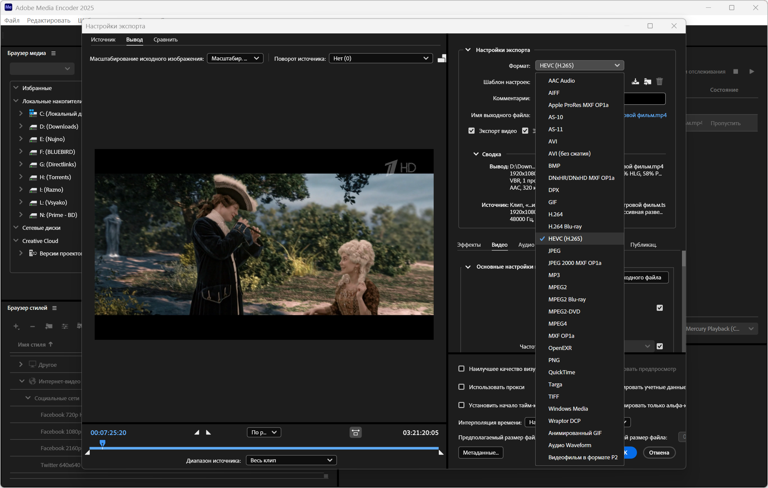Click the set out point triangle
This screenshot has width=768, height=488.
(x=208, y=432)
